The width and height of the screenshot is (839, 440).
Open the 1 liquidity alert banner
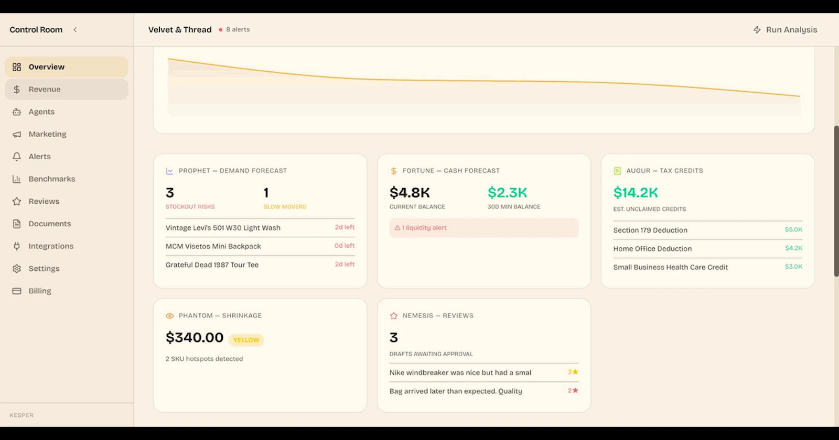(x=483, y=228)
